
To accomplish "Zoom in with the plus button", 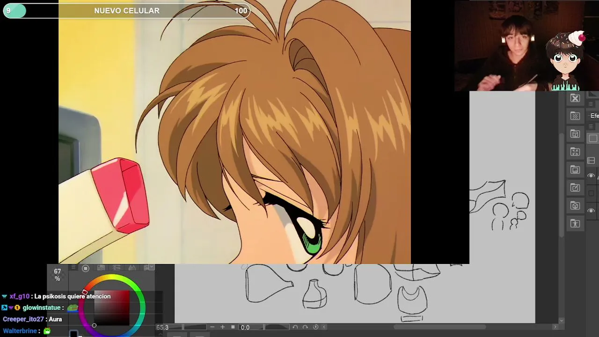I will (x=223, y=327).
